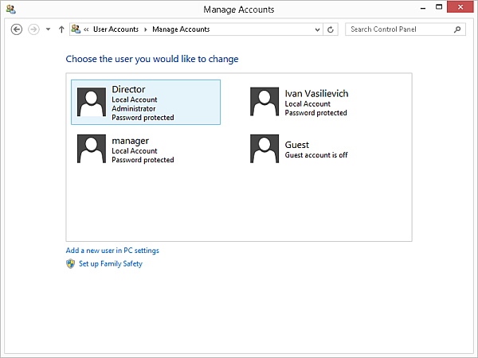Select the Ivan Vasilievich avatar picture
The image size is (478, 358).
264,102
